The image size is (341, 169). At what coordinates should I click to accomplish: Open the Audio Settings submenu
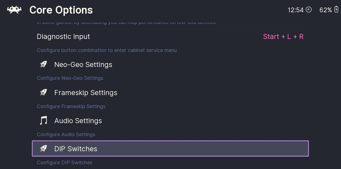[78, 121]
